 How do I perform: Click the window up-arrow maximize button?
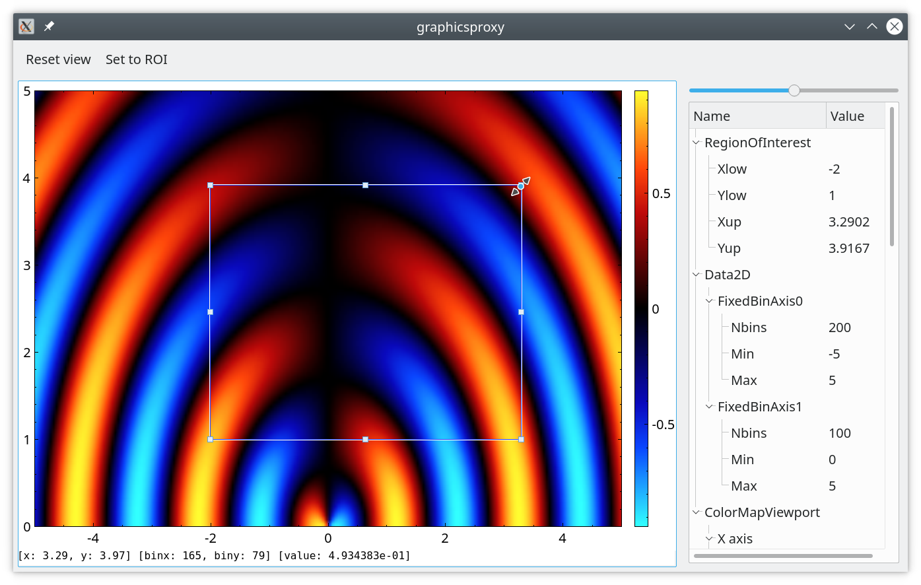coord(872,26)
